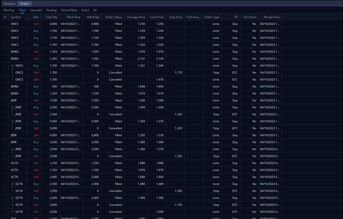
Task: Show Canceled orders
Action: tap(36, 10)
